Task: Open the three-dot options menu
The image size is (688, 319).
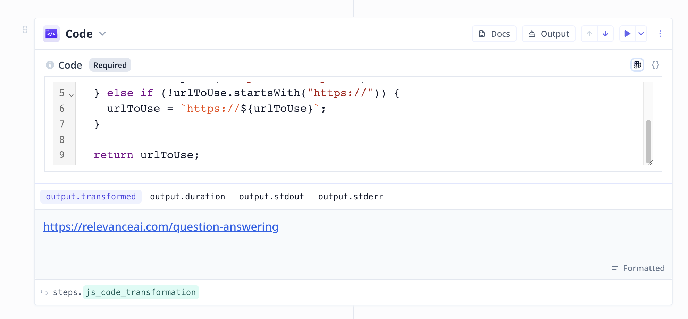Action: tap(660, 34)
